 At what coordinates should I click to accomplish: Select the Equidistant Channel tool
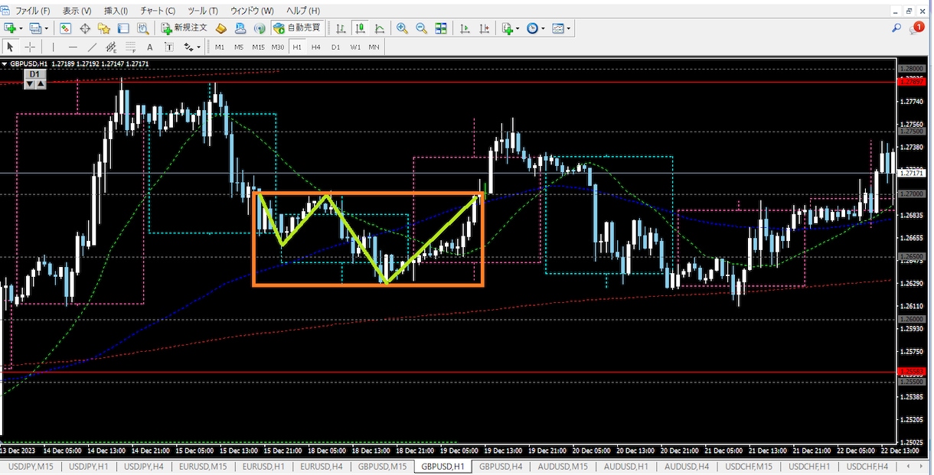pos(111,47)
